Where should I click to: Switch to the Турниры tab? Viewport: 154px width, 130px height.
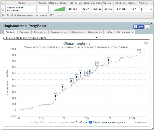25,32
